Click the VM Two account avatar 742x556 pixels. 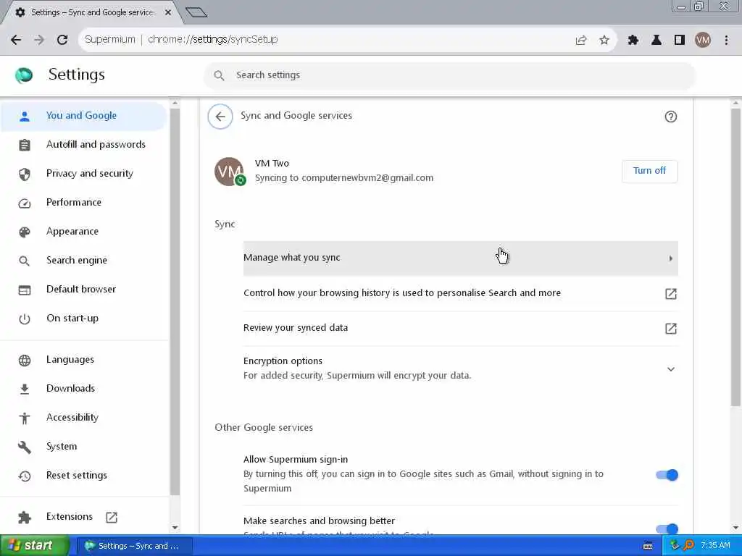pos(230,171)
